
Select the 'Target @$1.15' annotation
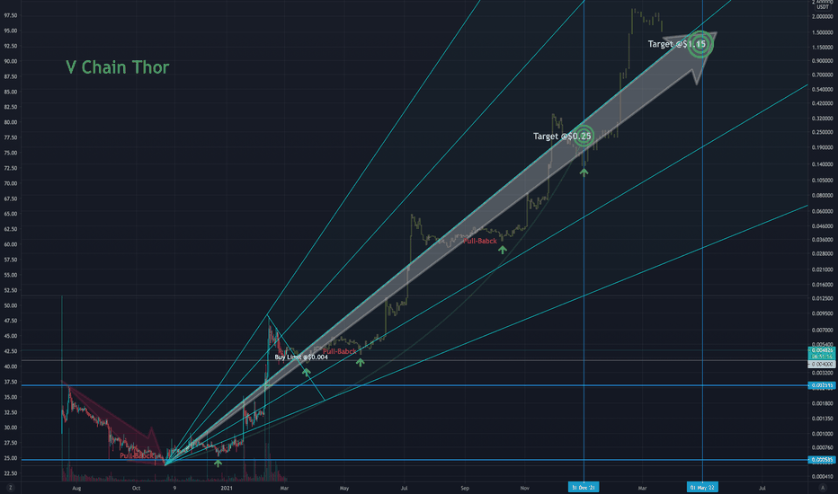click(x=676, y=44)
